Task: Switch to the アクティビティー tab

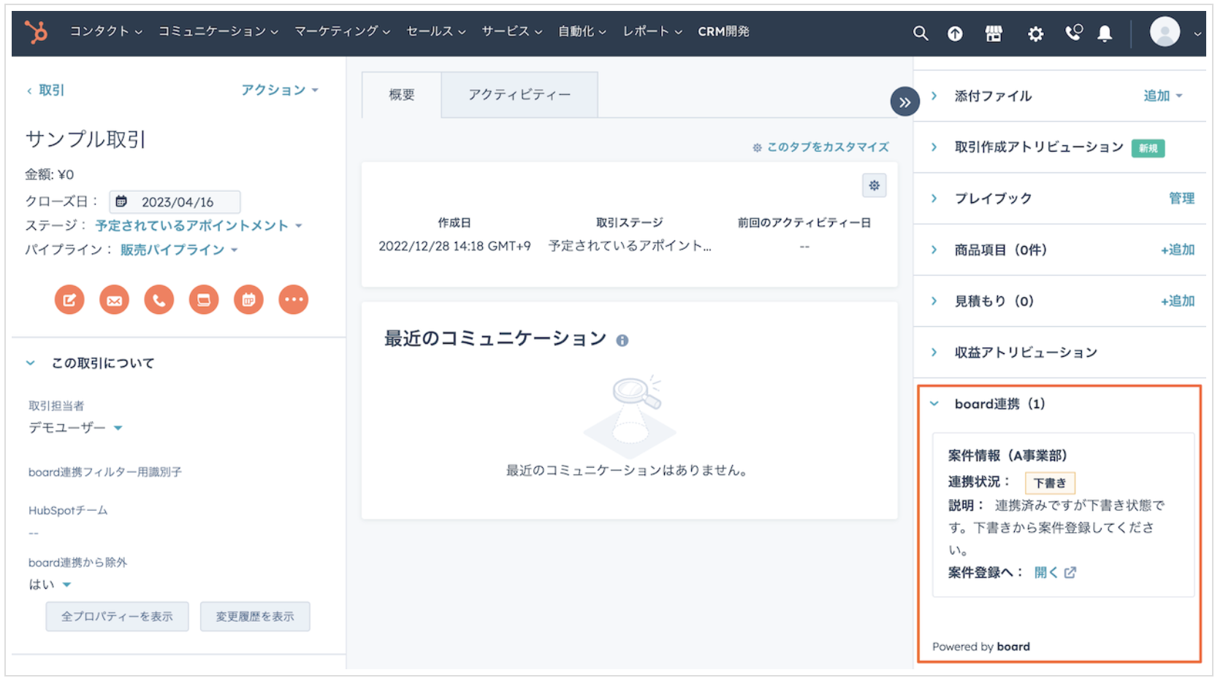Action: click(519, 95)
